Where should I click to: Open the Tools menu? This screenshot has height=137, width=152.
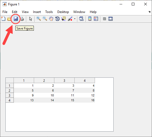point(49,12)
